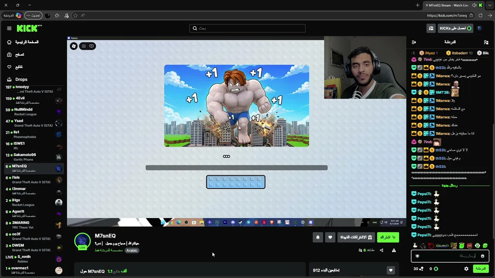495x278 pixels.
Task: Open the Ysad channel in sidebar
Action: tap(33, 123)
